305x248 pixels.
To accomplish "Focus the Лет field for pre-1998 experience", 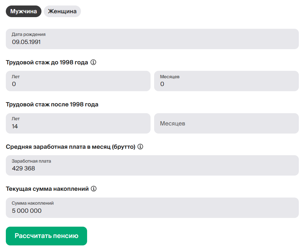I will tap(78, 81).
